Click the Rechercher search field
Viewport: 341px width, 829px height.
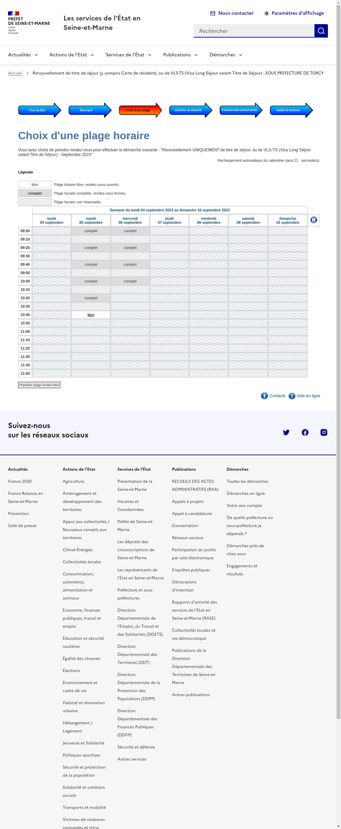254,31
